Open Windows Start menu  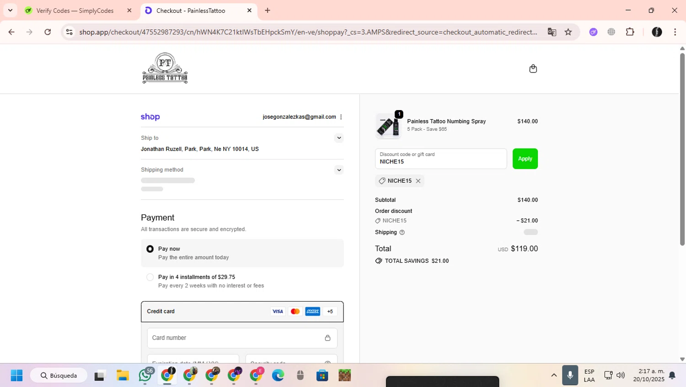pos(16,376)
